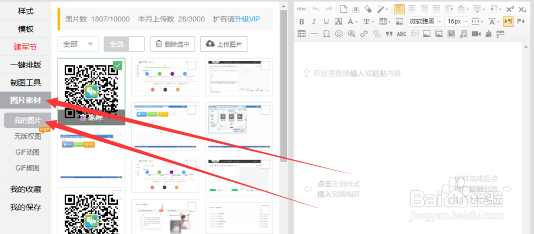The image size is (534, 234).
Task: Align text right in the editor
Action: point(424,9)
